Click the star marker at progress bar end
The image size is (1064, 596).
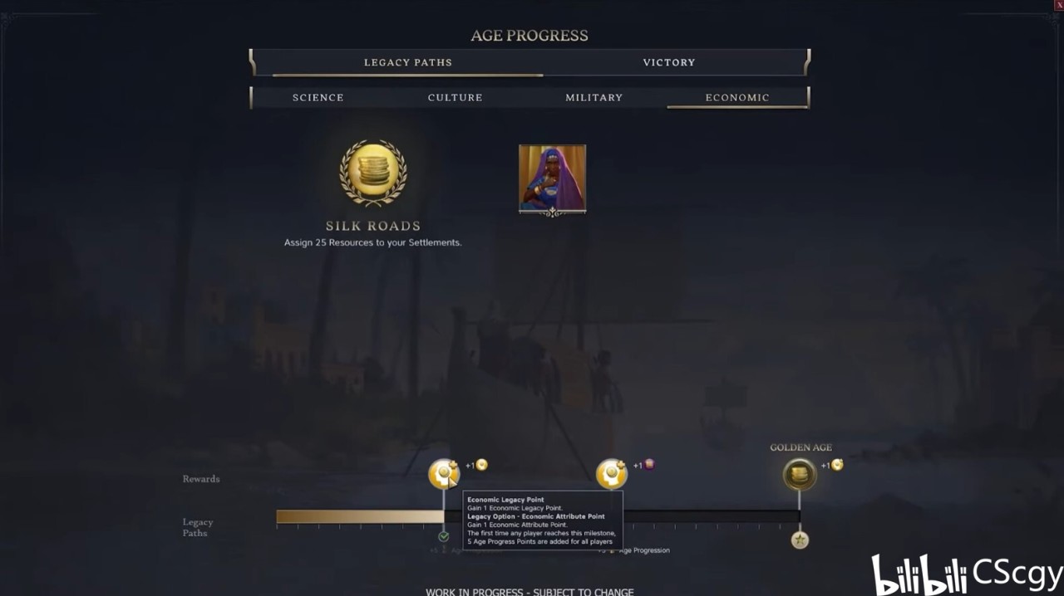800,540
